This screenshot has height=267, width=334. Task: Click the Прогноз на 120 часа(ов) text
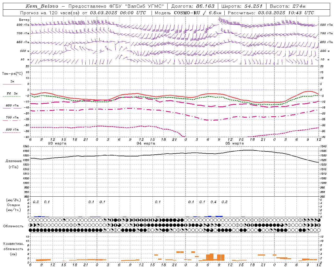[50, 13]
